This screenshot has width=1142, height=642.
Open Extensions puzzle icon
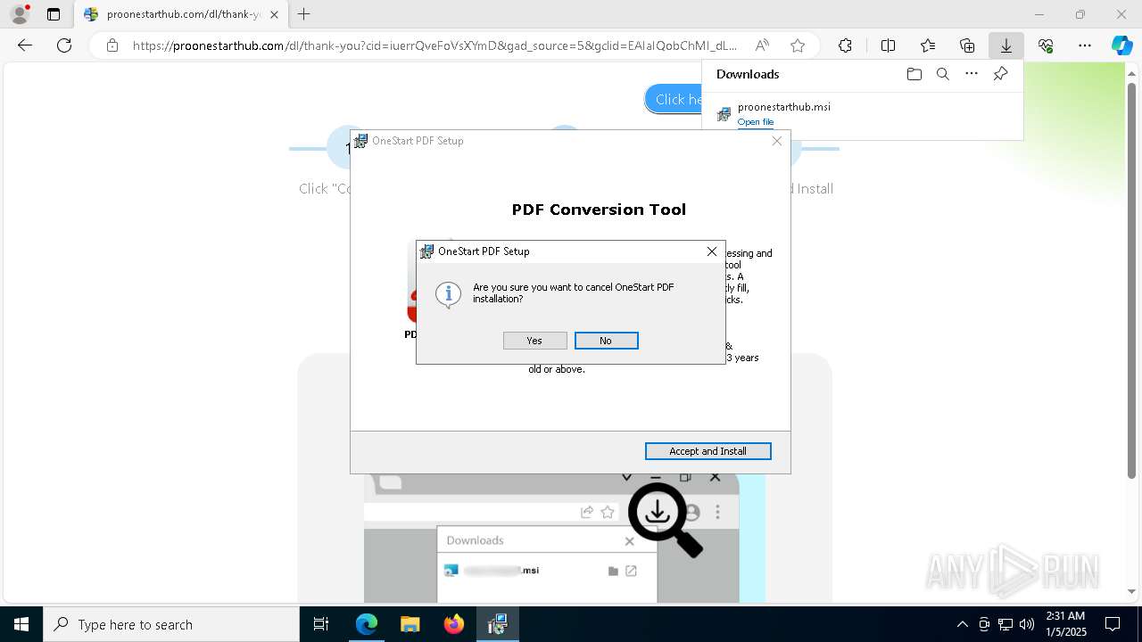click(845, 45)
